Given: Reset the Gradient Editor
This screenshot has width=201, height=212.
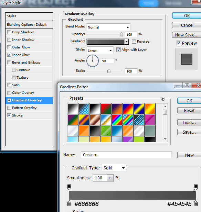Looking at the screenshot, I should click(x=189, y=110).
